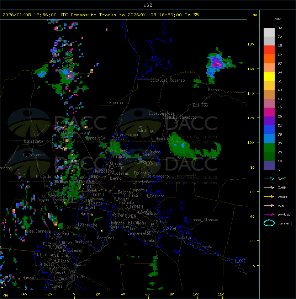Click the 'MENDOZA' city label
This screenshot has height=299, width=296.
coord(86,181)
